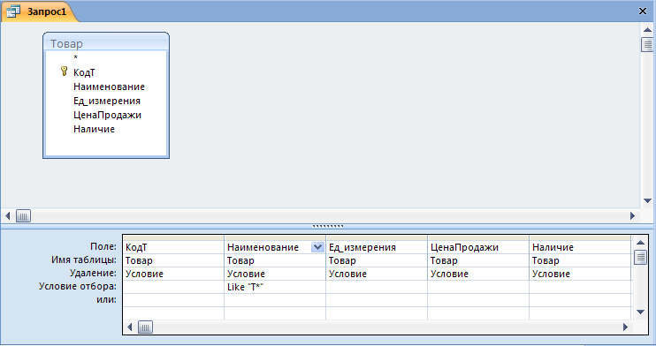Click the upper pane vertical scroll up arrow
656x346 pixels.
click(x=647, y=30)
